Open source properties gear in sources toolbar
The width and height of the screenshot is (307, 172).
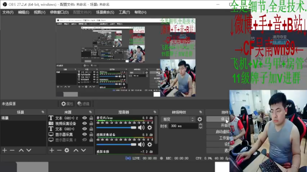click(67, 150)
